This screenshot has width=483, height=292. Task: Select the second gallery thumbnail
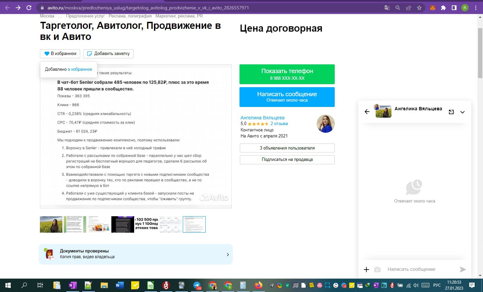75,225
